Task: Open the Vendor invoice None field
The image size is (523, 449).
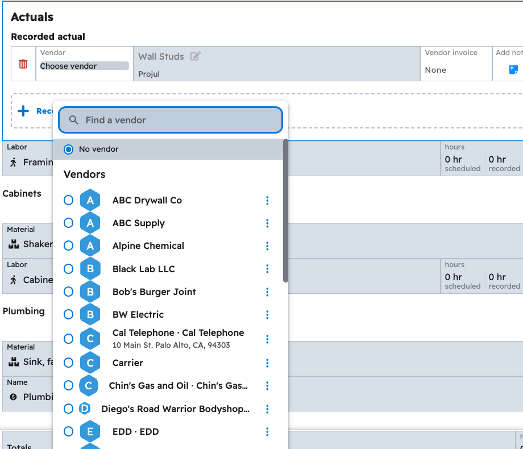Action: pyautogui.click(x=435, y=70)
